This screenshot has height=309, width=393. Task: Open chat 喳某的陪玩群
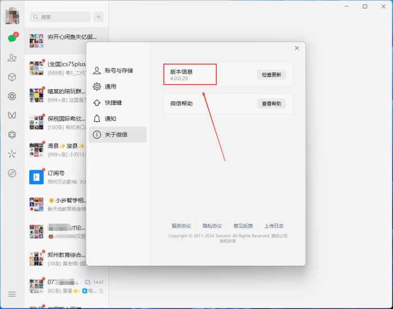click(x=56, y=96)
